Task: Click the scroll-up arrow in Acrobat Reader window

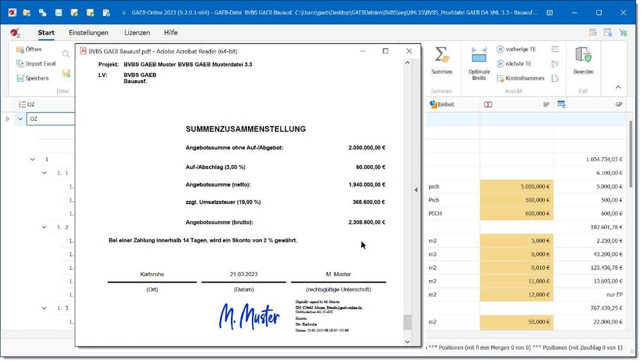Action: pos(407,63)
